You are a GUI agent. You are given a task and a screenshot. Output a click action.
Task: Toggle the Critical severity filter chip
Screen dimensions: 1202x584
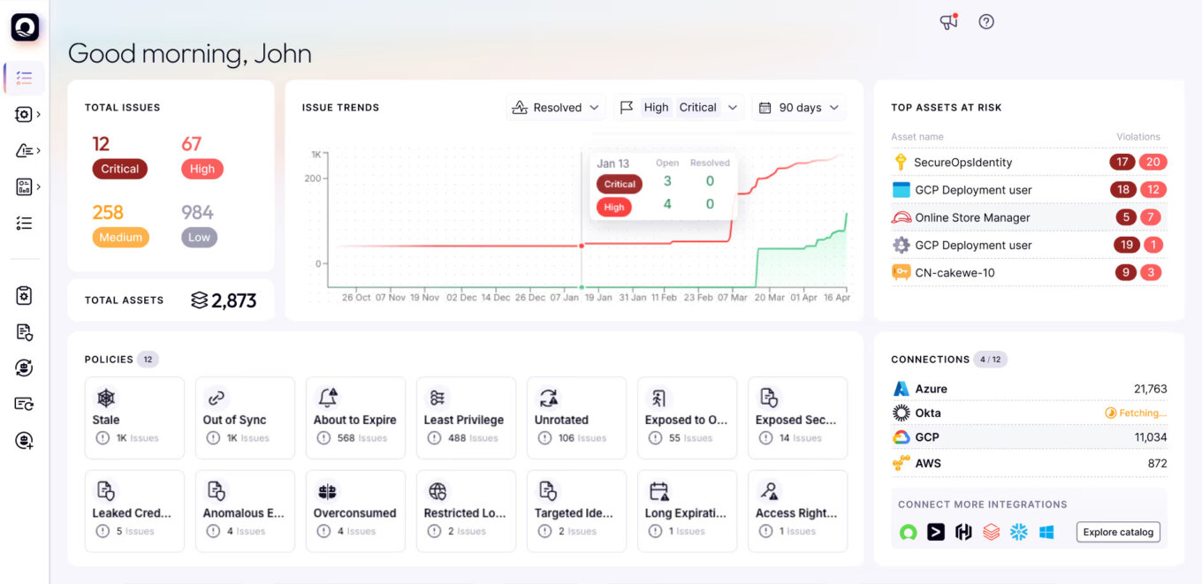coord(697,108)
